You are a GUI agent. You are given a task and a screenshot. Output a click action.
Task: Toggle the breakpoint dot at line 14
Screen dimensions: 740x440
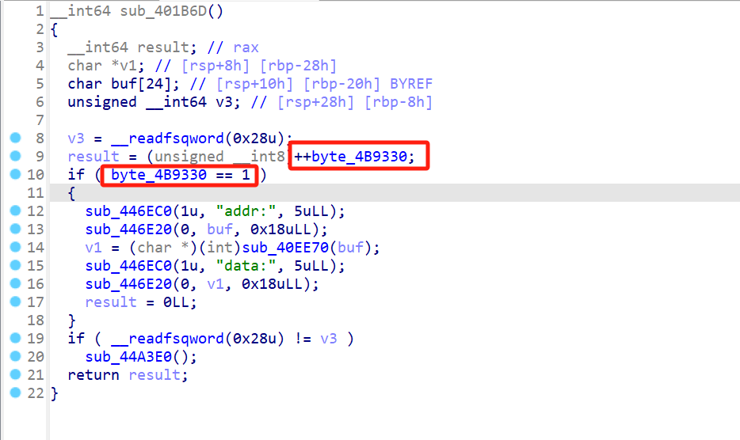(15, 248)
